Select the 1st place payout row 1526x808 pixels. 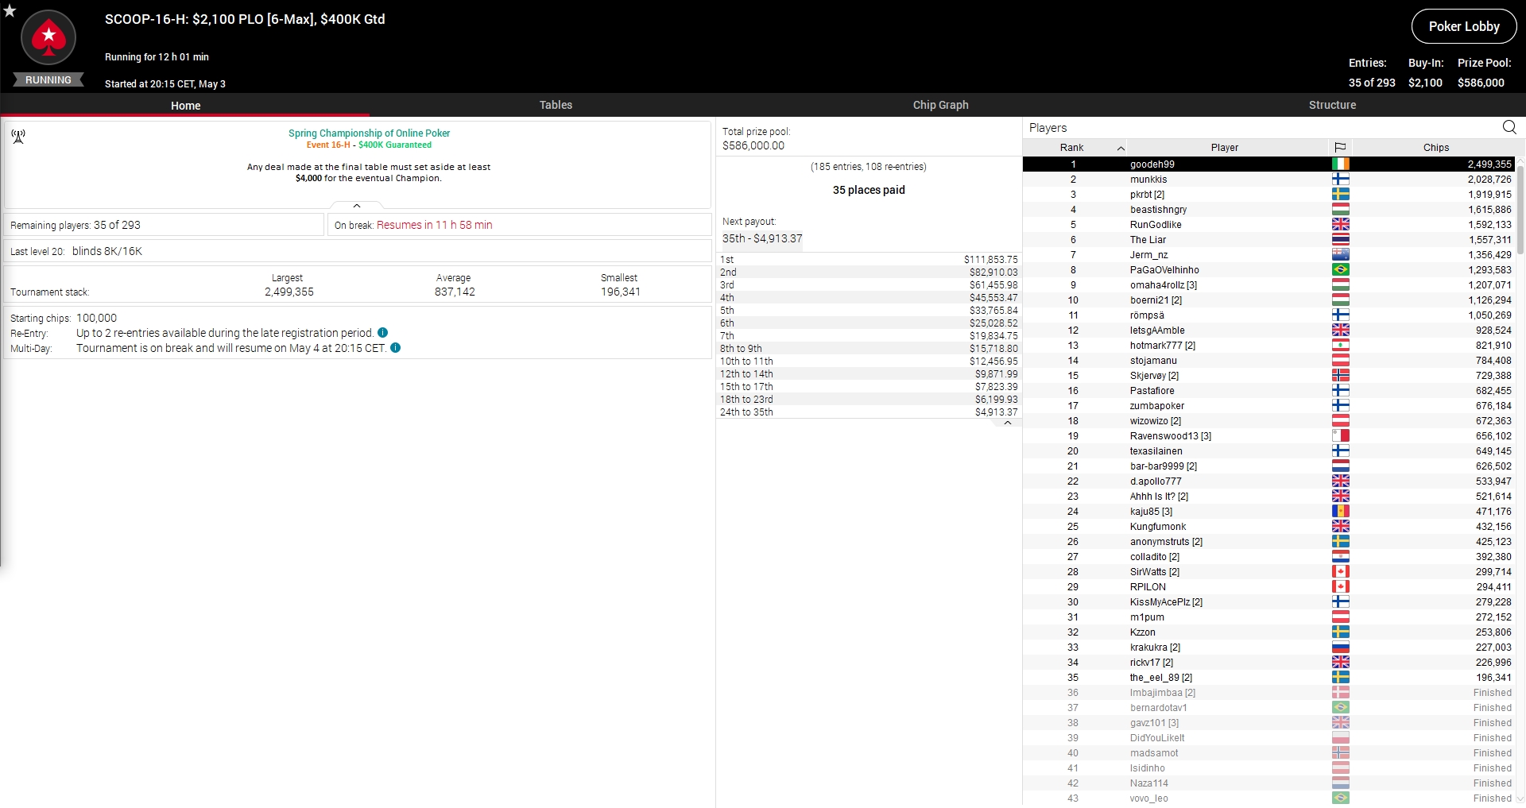pyautogui.click(x=869, y=260)
